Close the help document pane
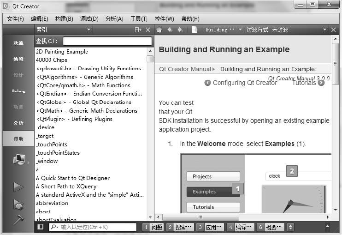 point(334,30)
